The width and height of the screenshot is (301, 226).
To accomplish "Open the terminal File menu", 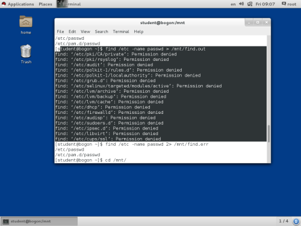I will click(60, 31).
